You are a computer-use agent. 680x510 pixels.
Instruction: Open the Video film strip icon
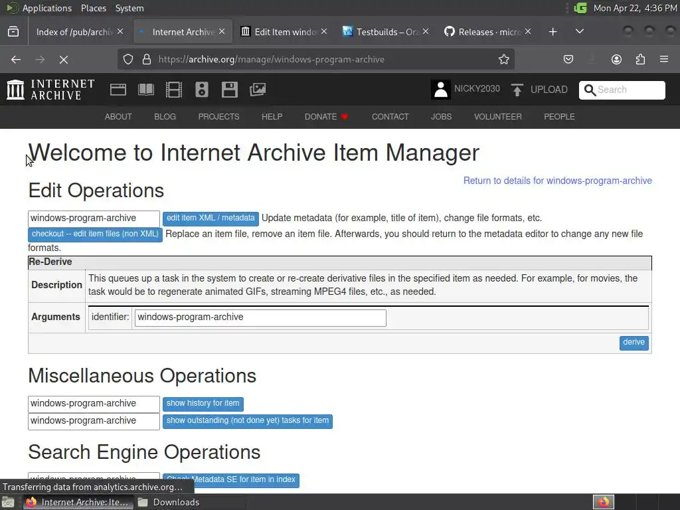click(x=174, y=90)
